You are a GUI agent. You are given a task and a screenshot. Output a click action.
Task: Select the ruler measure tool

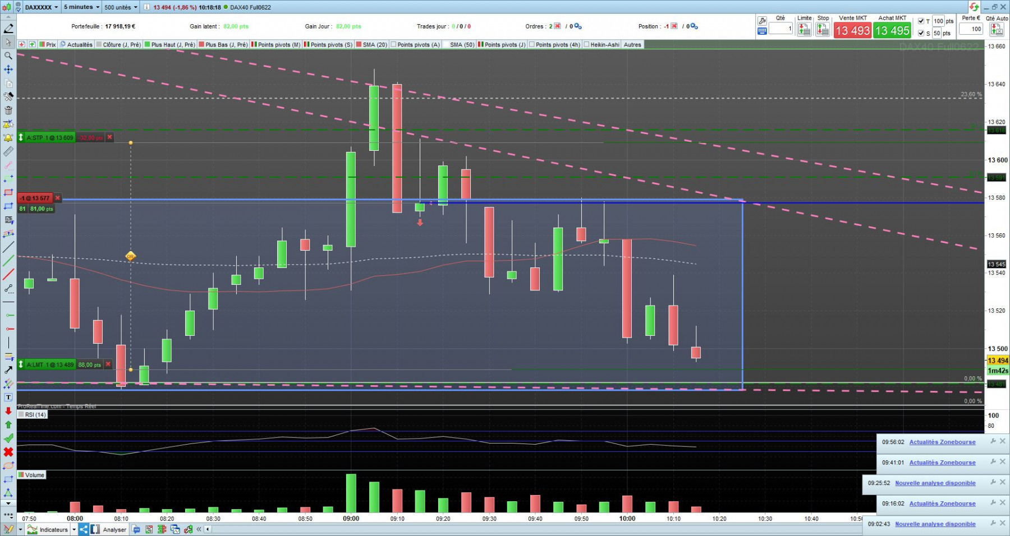coord(8,151)
